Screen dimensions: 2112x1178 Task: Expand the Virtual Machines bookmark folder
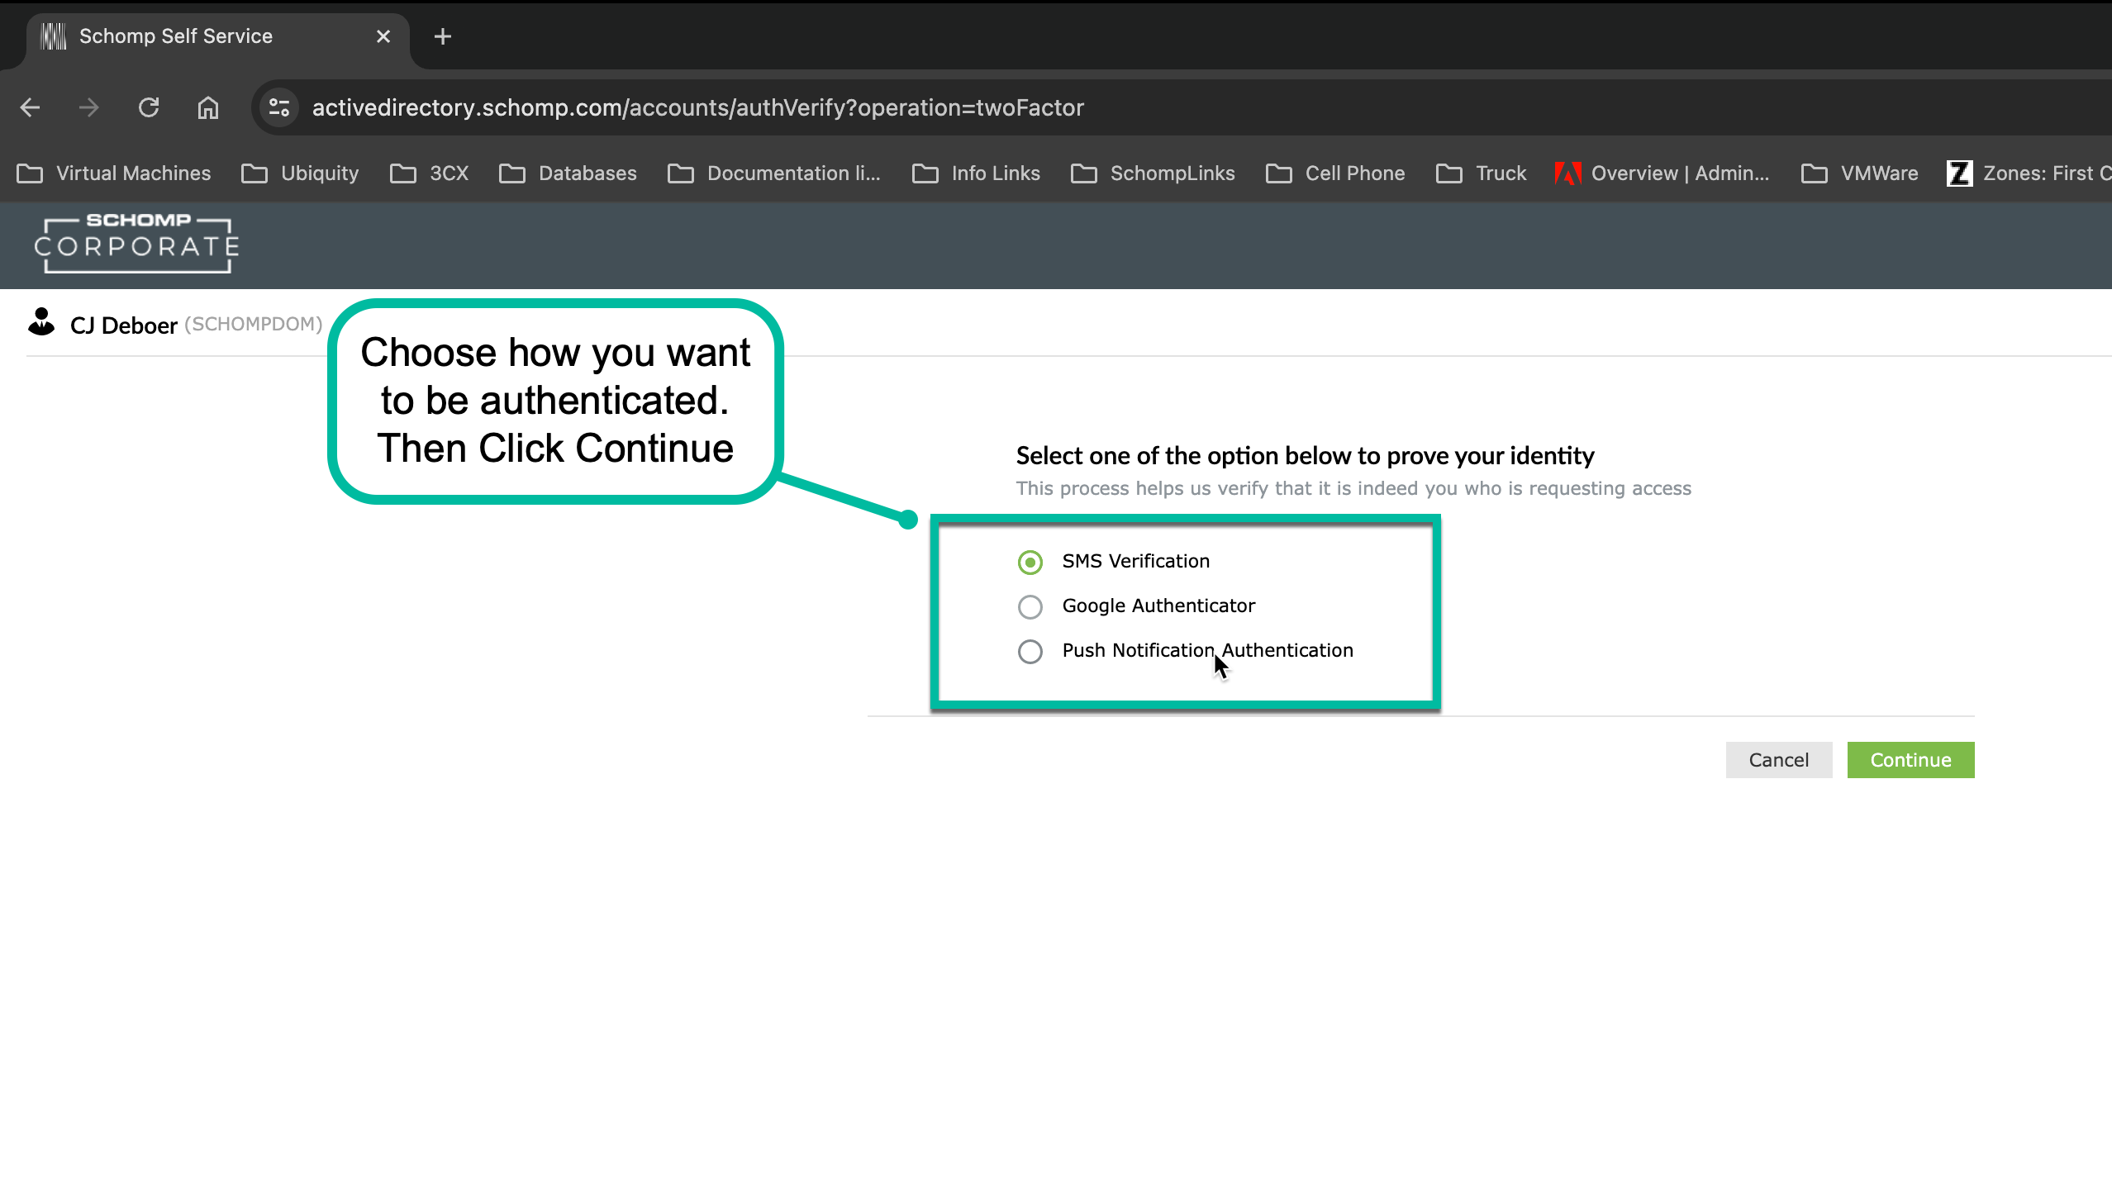point(114,173)
